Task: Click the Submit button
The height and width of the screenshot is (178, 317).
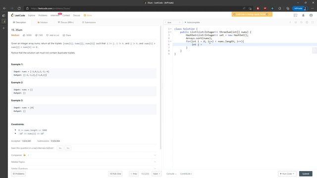Action: coord(306,174)
